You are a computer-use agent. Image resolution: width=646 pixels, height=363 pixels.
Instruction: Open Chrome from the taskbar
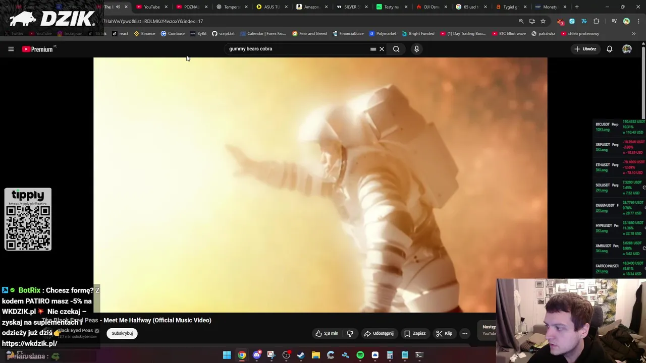pos(242,355)
